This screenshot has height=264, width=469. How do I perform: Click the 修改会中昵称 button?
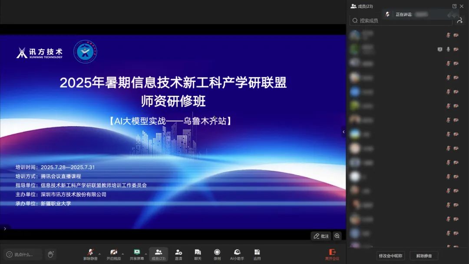390,256
